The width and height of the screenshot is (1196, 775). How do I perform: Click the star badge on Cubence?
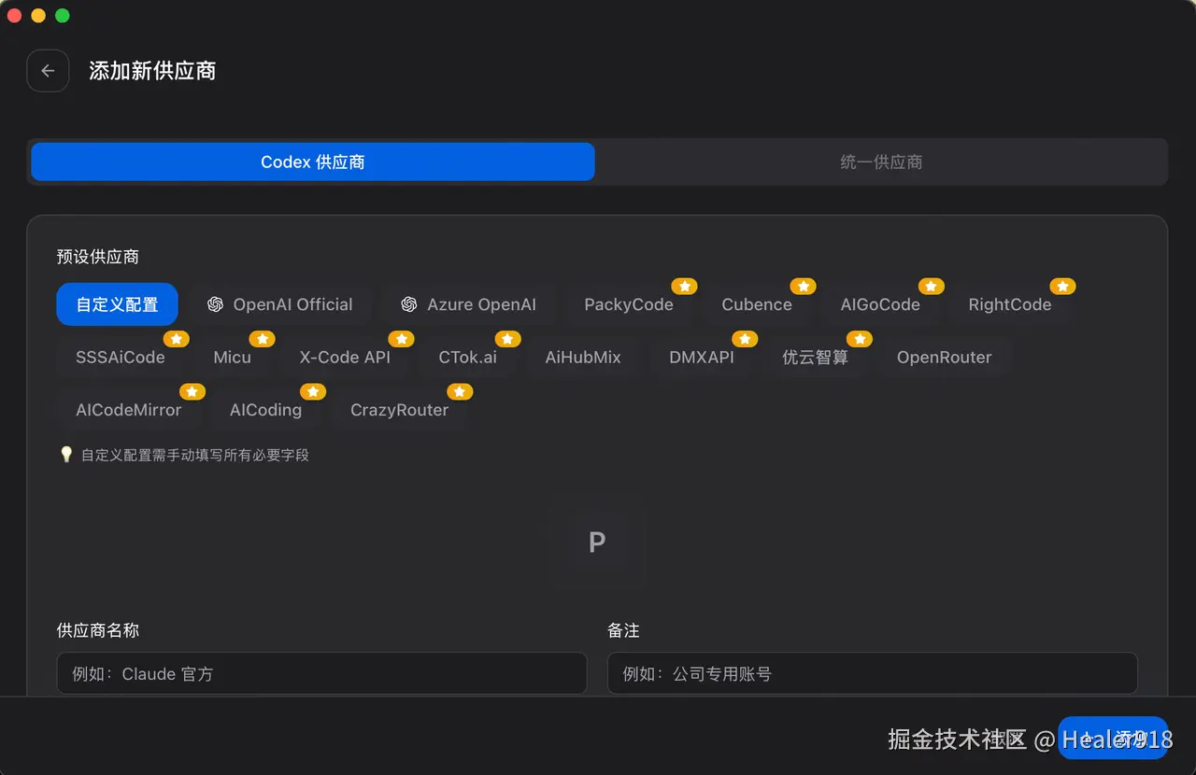click(x=804, y=287)
